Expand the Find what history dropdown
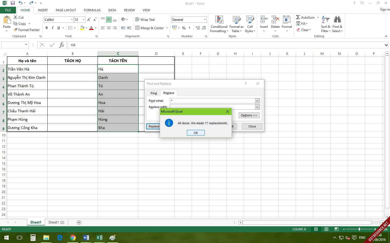Viewport: 390px width, 243px height. point(257,101)
